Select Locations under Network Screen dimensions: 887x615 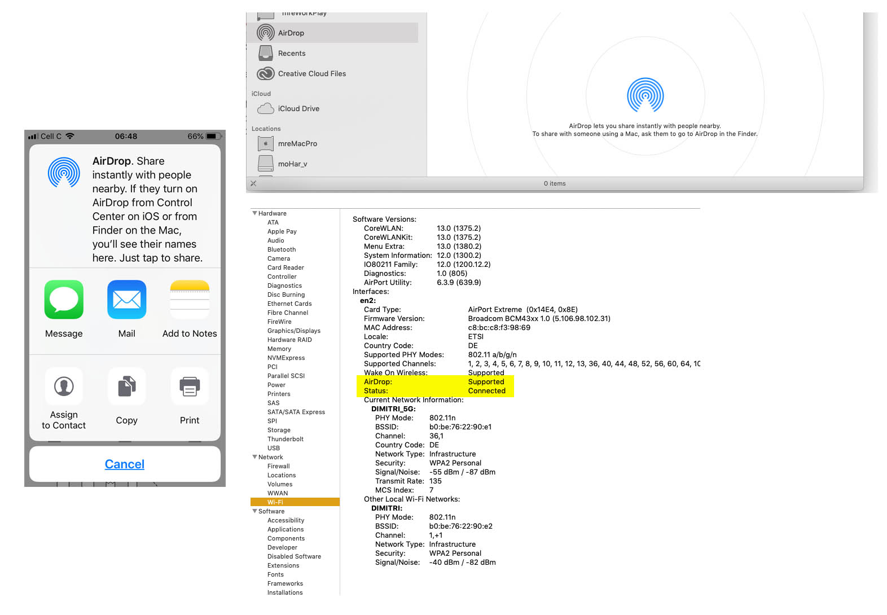click(x=282, y=475)
